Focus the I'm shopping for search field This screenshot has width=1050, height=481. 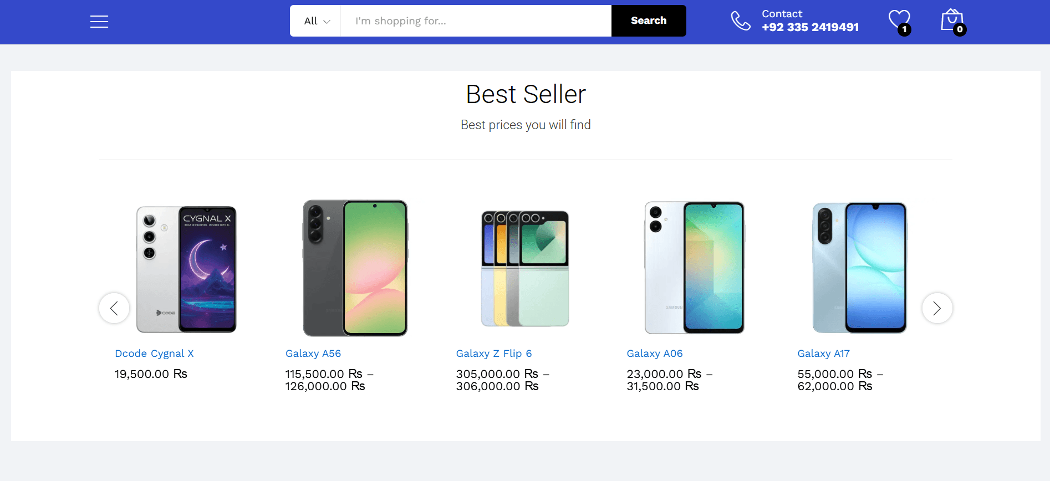click(476, 21)
